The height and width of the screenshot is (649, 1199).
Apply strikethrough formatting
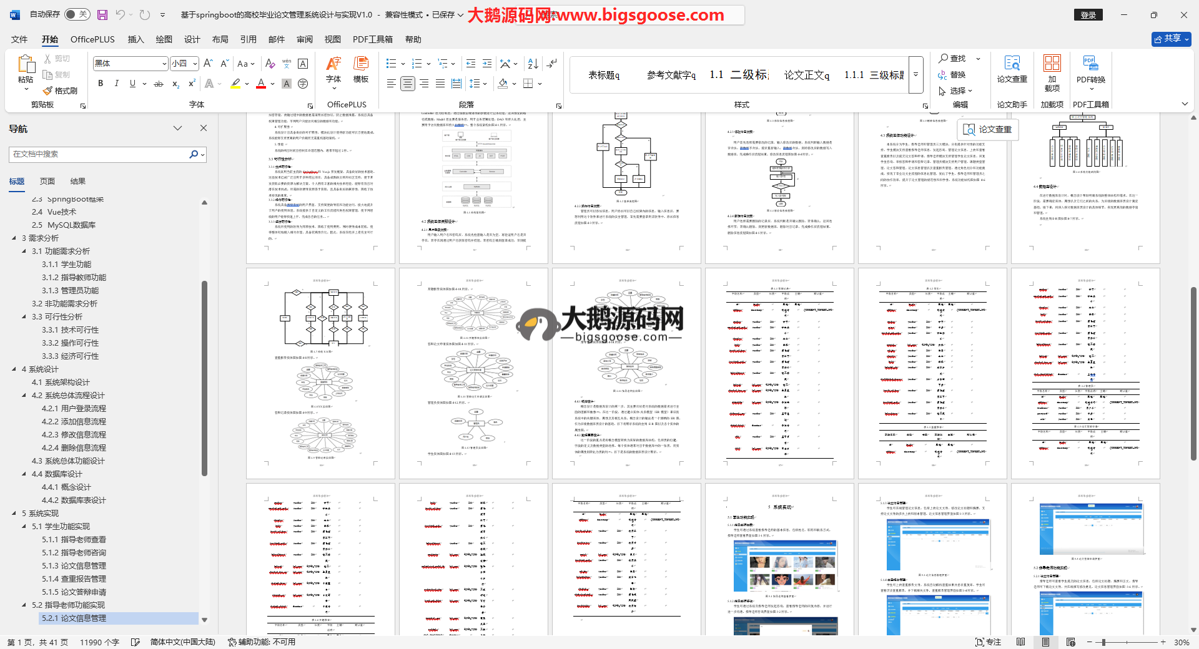click(x=159, y=84)
